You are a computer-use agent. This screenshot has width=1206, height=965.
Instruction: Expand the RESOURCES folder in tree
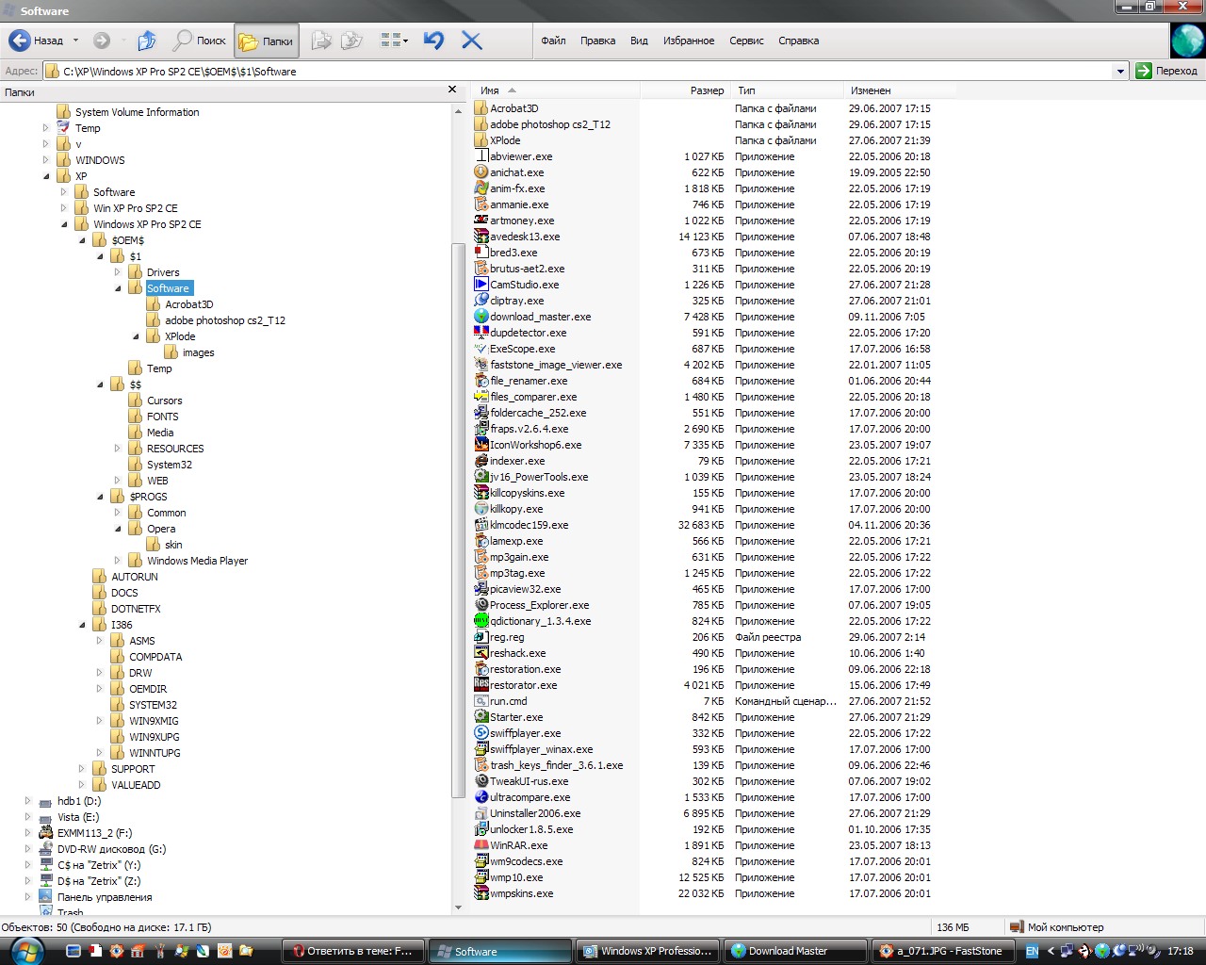tap(118, 449)
